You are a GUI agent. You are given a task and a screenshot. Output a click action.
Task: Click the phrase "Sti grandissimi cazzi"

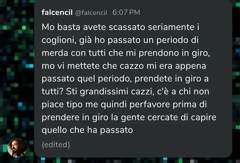tap(109, 92)
